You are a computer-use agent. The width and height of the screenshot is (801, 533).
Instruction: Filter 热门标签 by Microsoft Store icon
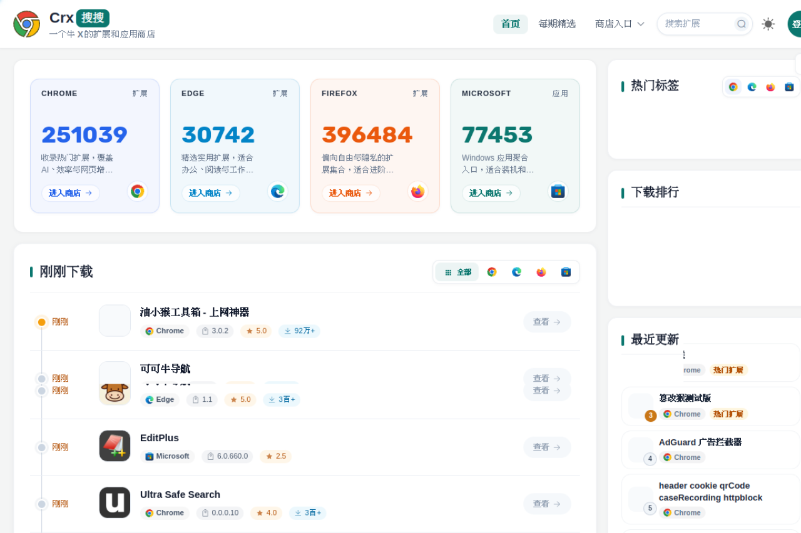point(789,87)
